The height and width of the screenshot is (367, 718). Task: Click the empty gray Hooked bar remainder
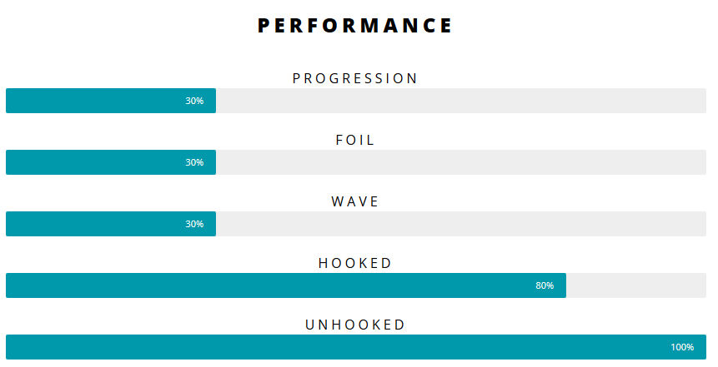tap(636, 285)
